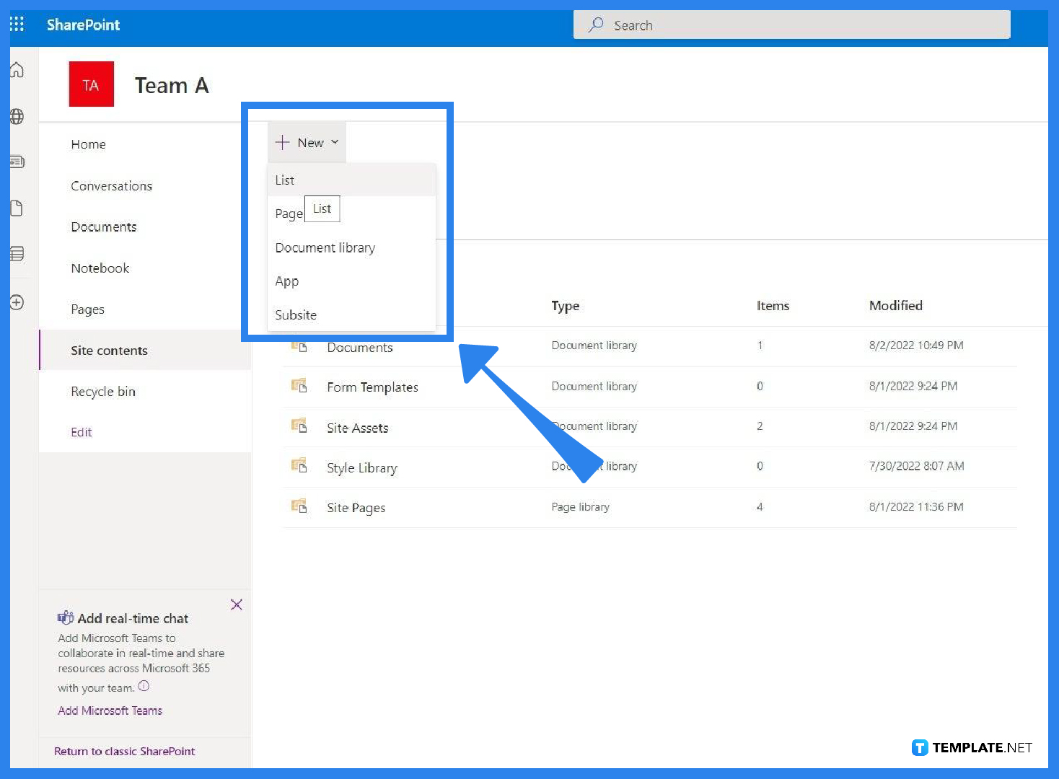The height and width of the screenshot is (779, 1059).
Task: Go to Home in site navigation
Action: tap(88, 144)
